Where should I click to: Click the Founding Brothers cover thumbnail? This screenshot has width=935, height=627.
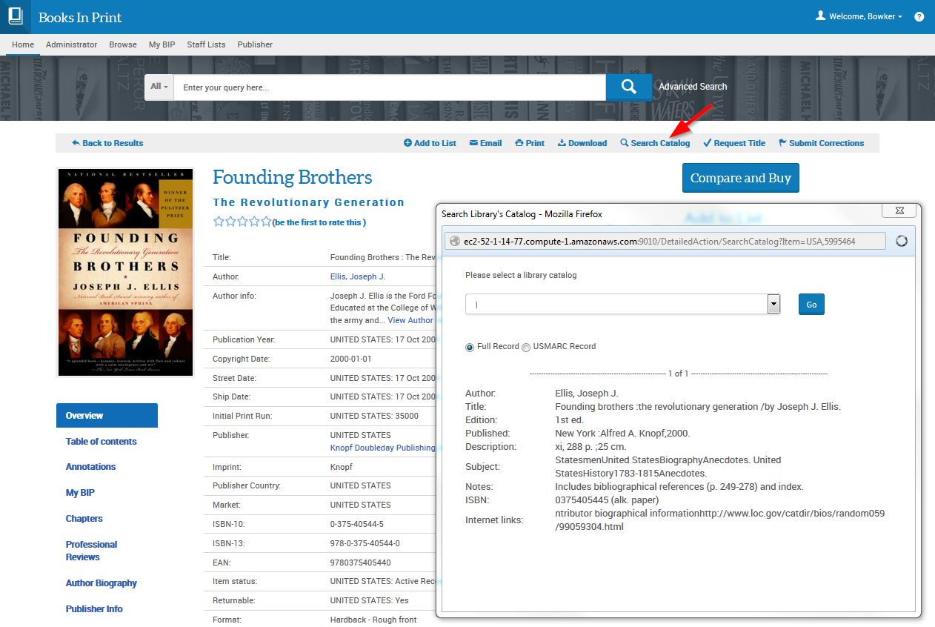point(125,272)
